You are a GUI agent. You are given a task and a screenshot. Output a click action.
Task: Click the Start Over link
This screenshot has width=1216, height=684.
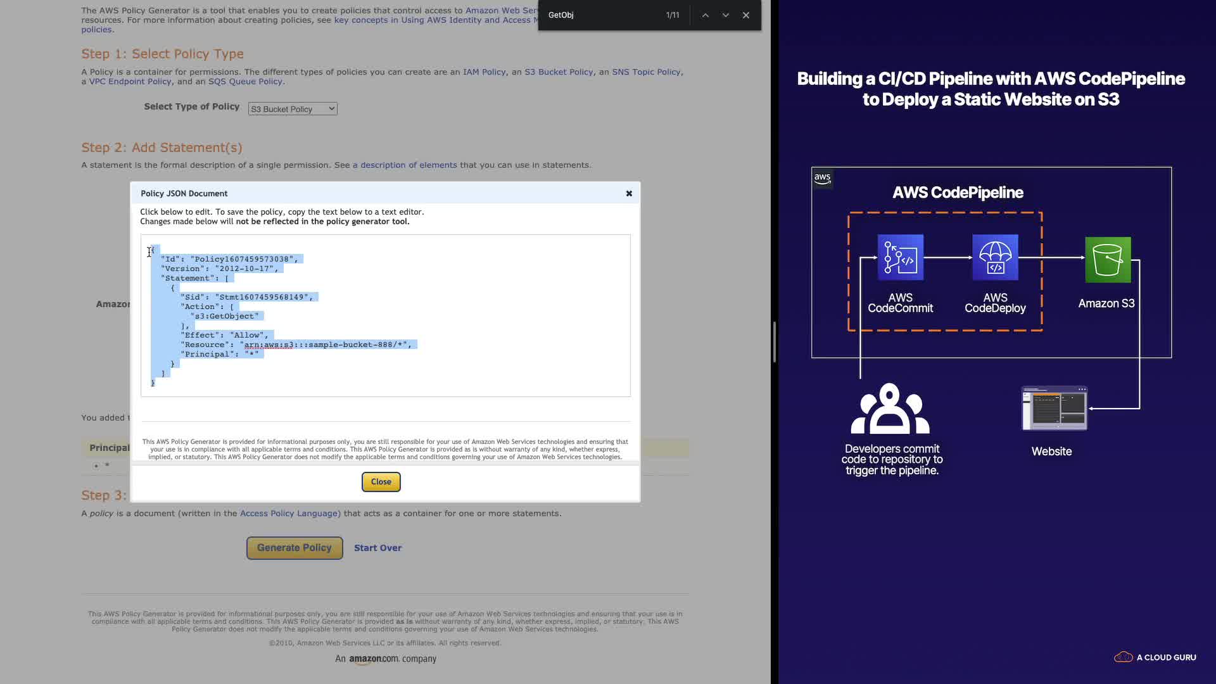click(x=377, y=548)
